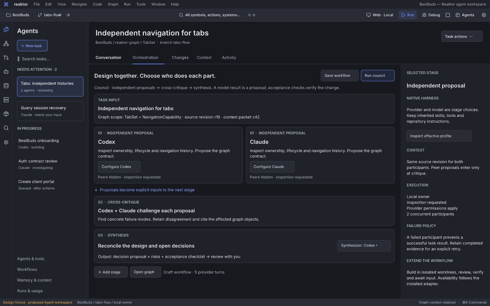Click the first up-arrow icon beside the symbol search
The image size is (490, 306).
(250, 15)
